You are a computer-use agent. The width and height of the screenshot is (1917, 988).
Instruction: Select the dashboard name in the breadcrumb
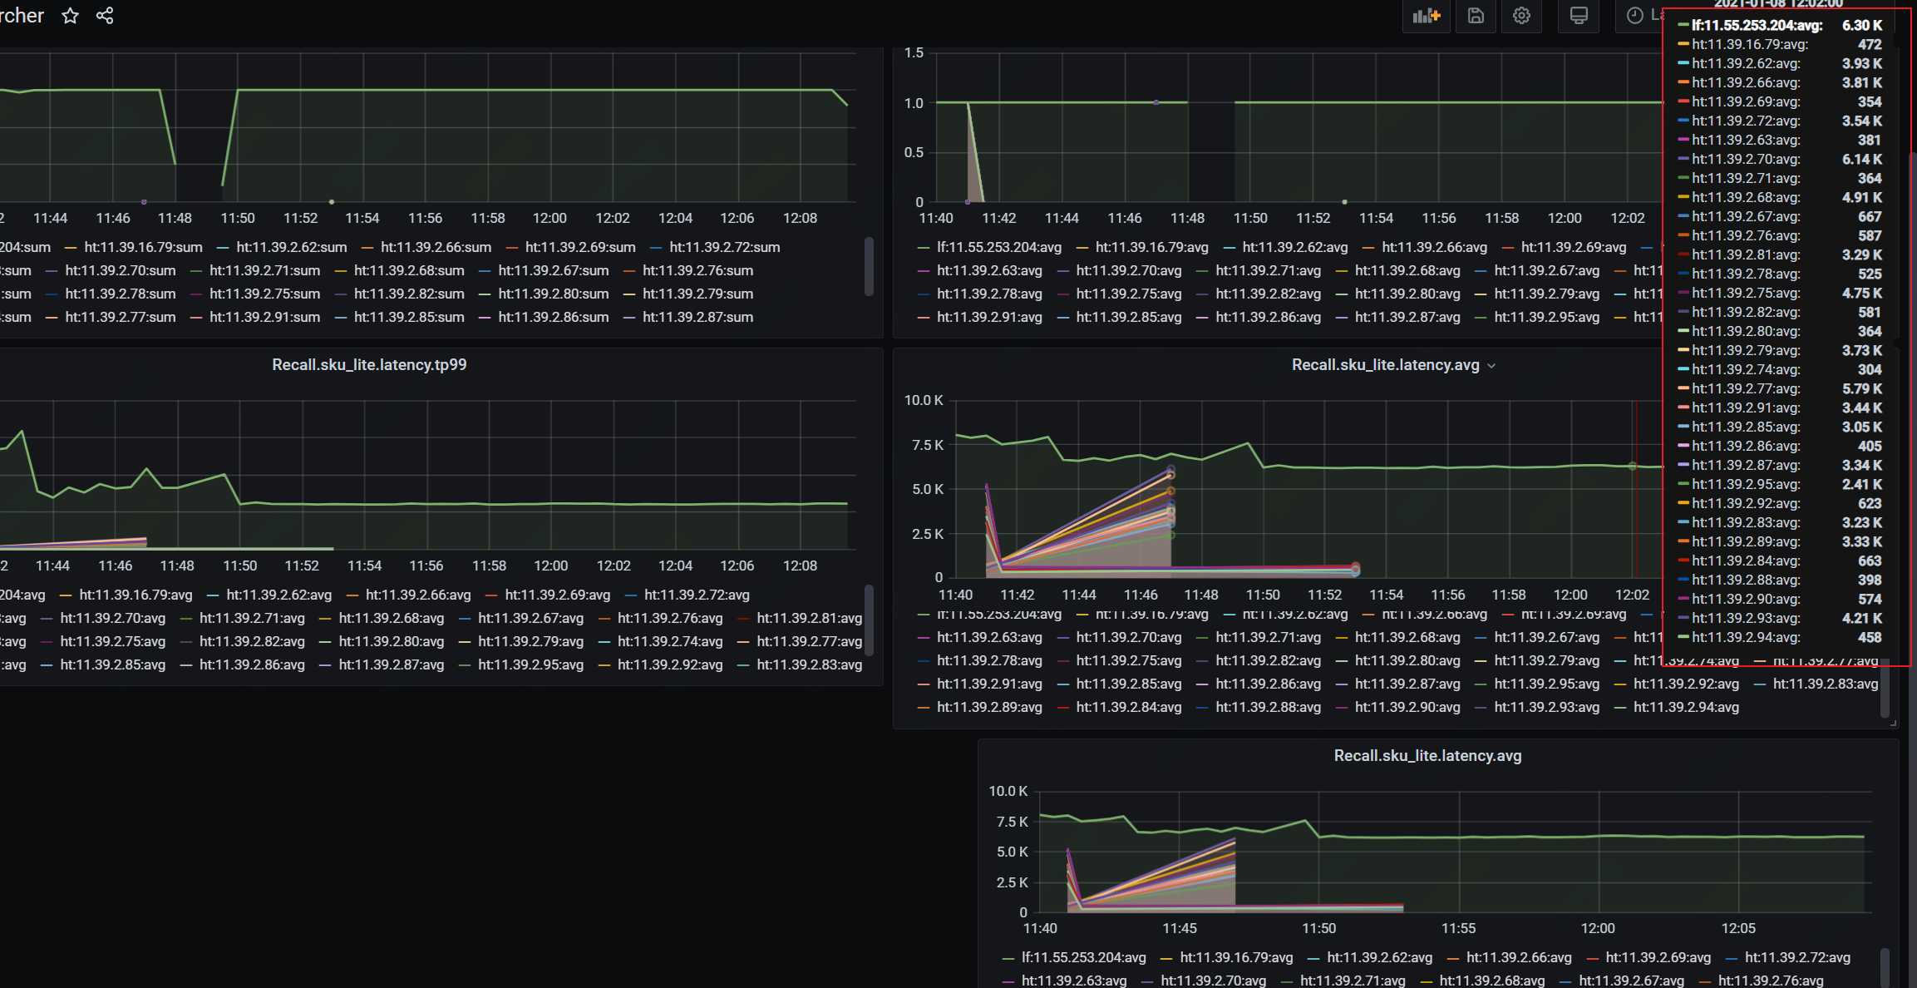[x=22, y=15]
